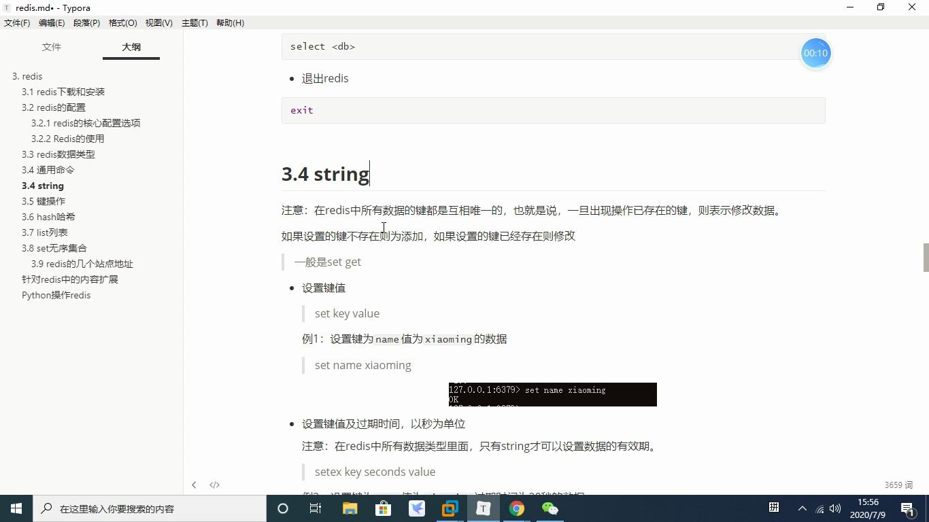Go to 3.2.2 Redis的使用 heading
This screenshot has width=929, height=522.
68,139
